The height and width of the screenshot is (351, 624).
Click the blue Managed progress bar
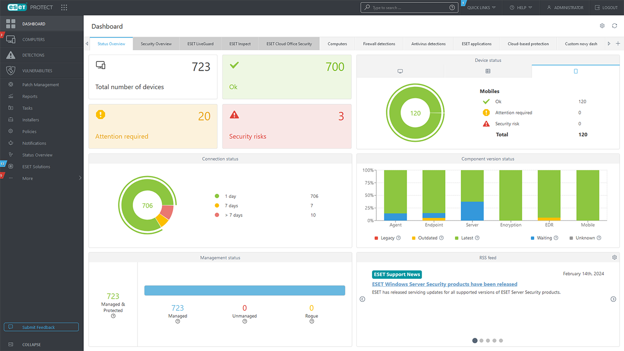pyautogui.click(x=244, y=290)
